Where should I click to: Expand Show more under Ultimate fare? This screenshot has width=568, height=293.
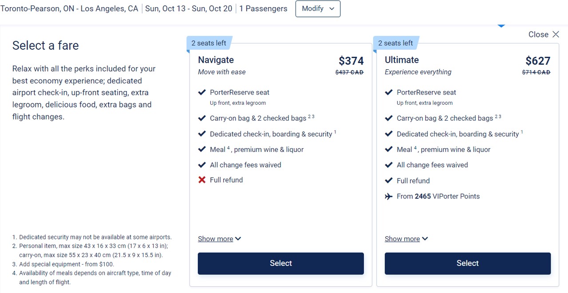(406, 239)
